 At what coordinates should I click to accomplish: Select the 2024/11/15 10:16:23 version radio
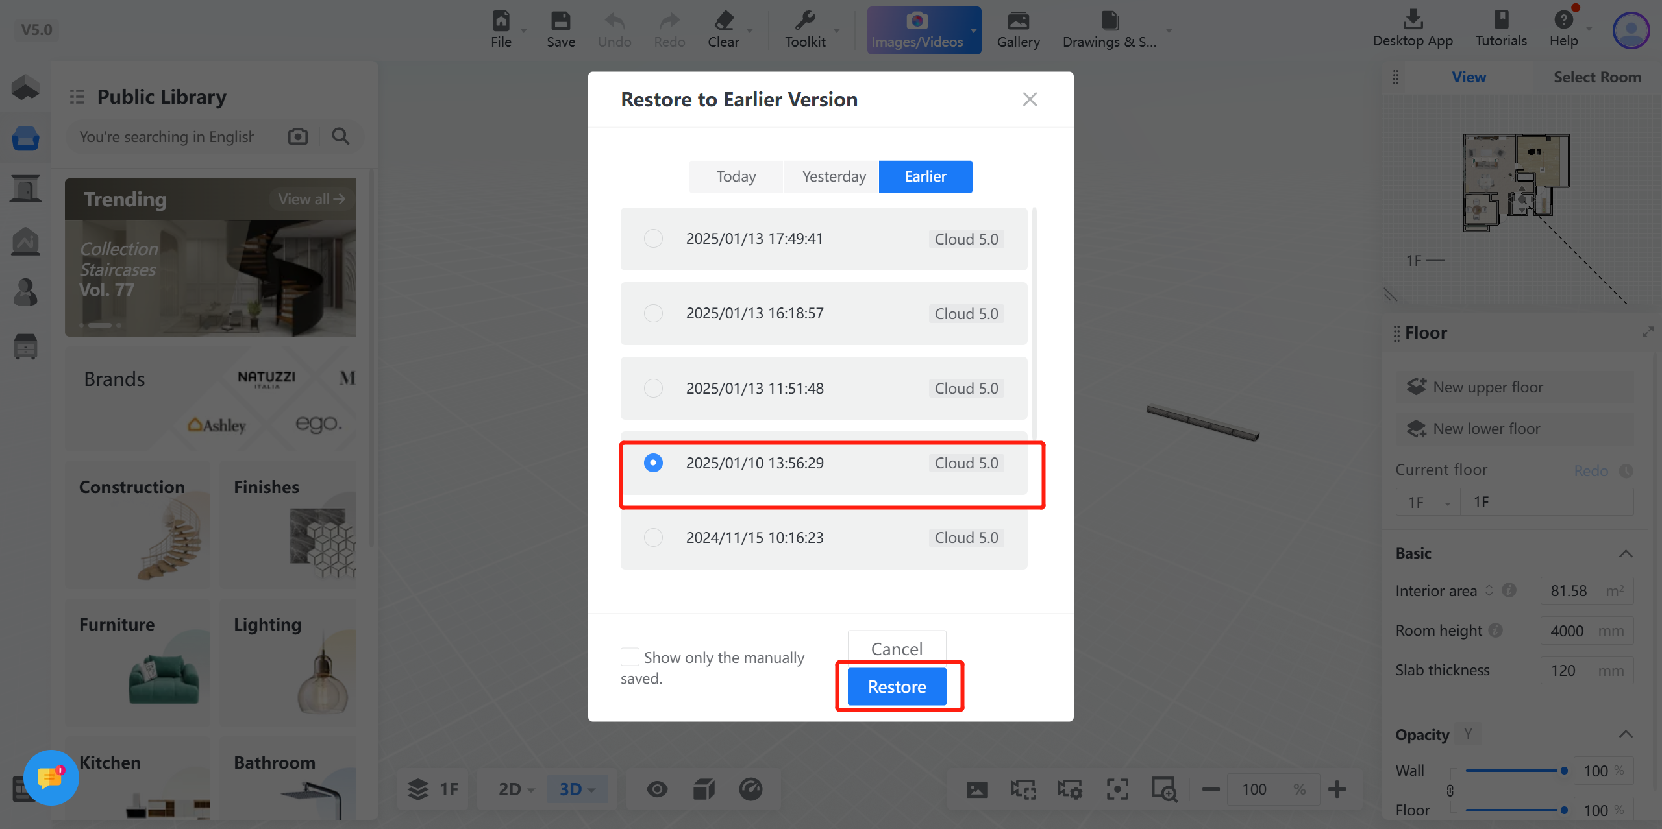pos(653,538)
